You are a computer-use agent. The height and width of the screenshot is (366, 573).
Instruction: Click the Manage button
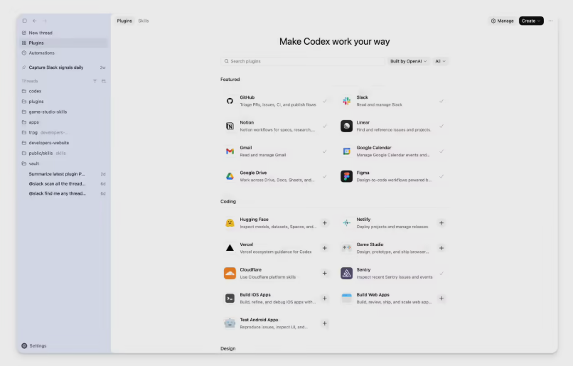pos(502,21)
